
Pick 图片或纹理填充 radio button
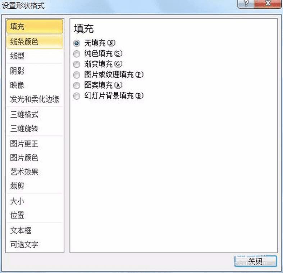point(77,75)
